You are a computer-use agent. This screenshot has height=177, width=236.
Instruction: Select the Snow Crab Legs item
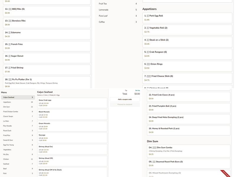click(73, 103)
